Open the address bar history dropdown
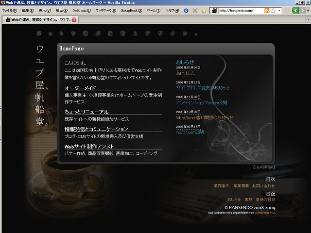The image size is (311, 233). pos(279,11)
